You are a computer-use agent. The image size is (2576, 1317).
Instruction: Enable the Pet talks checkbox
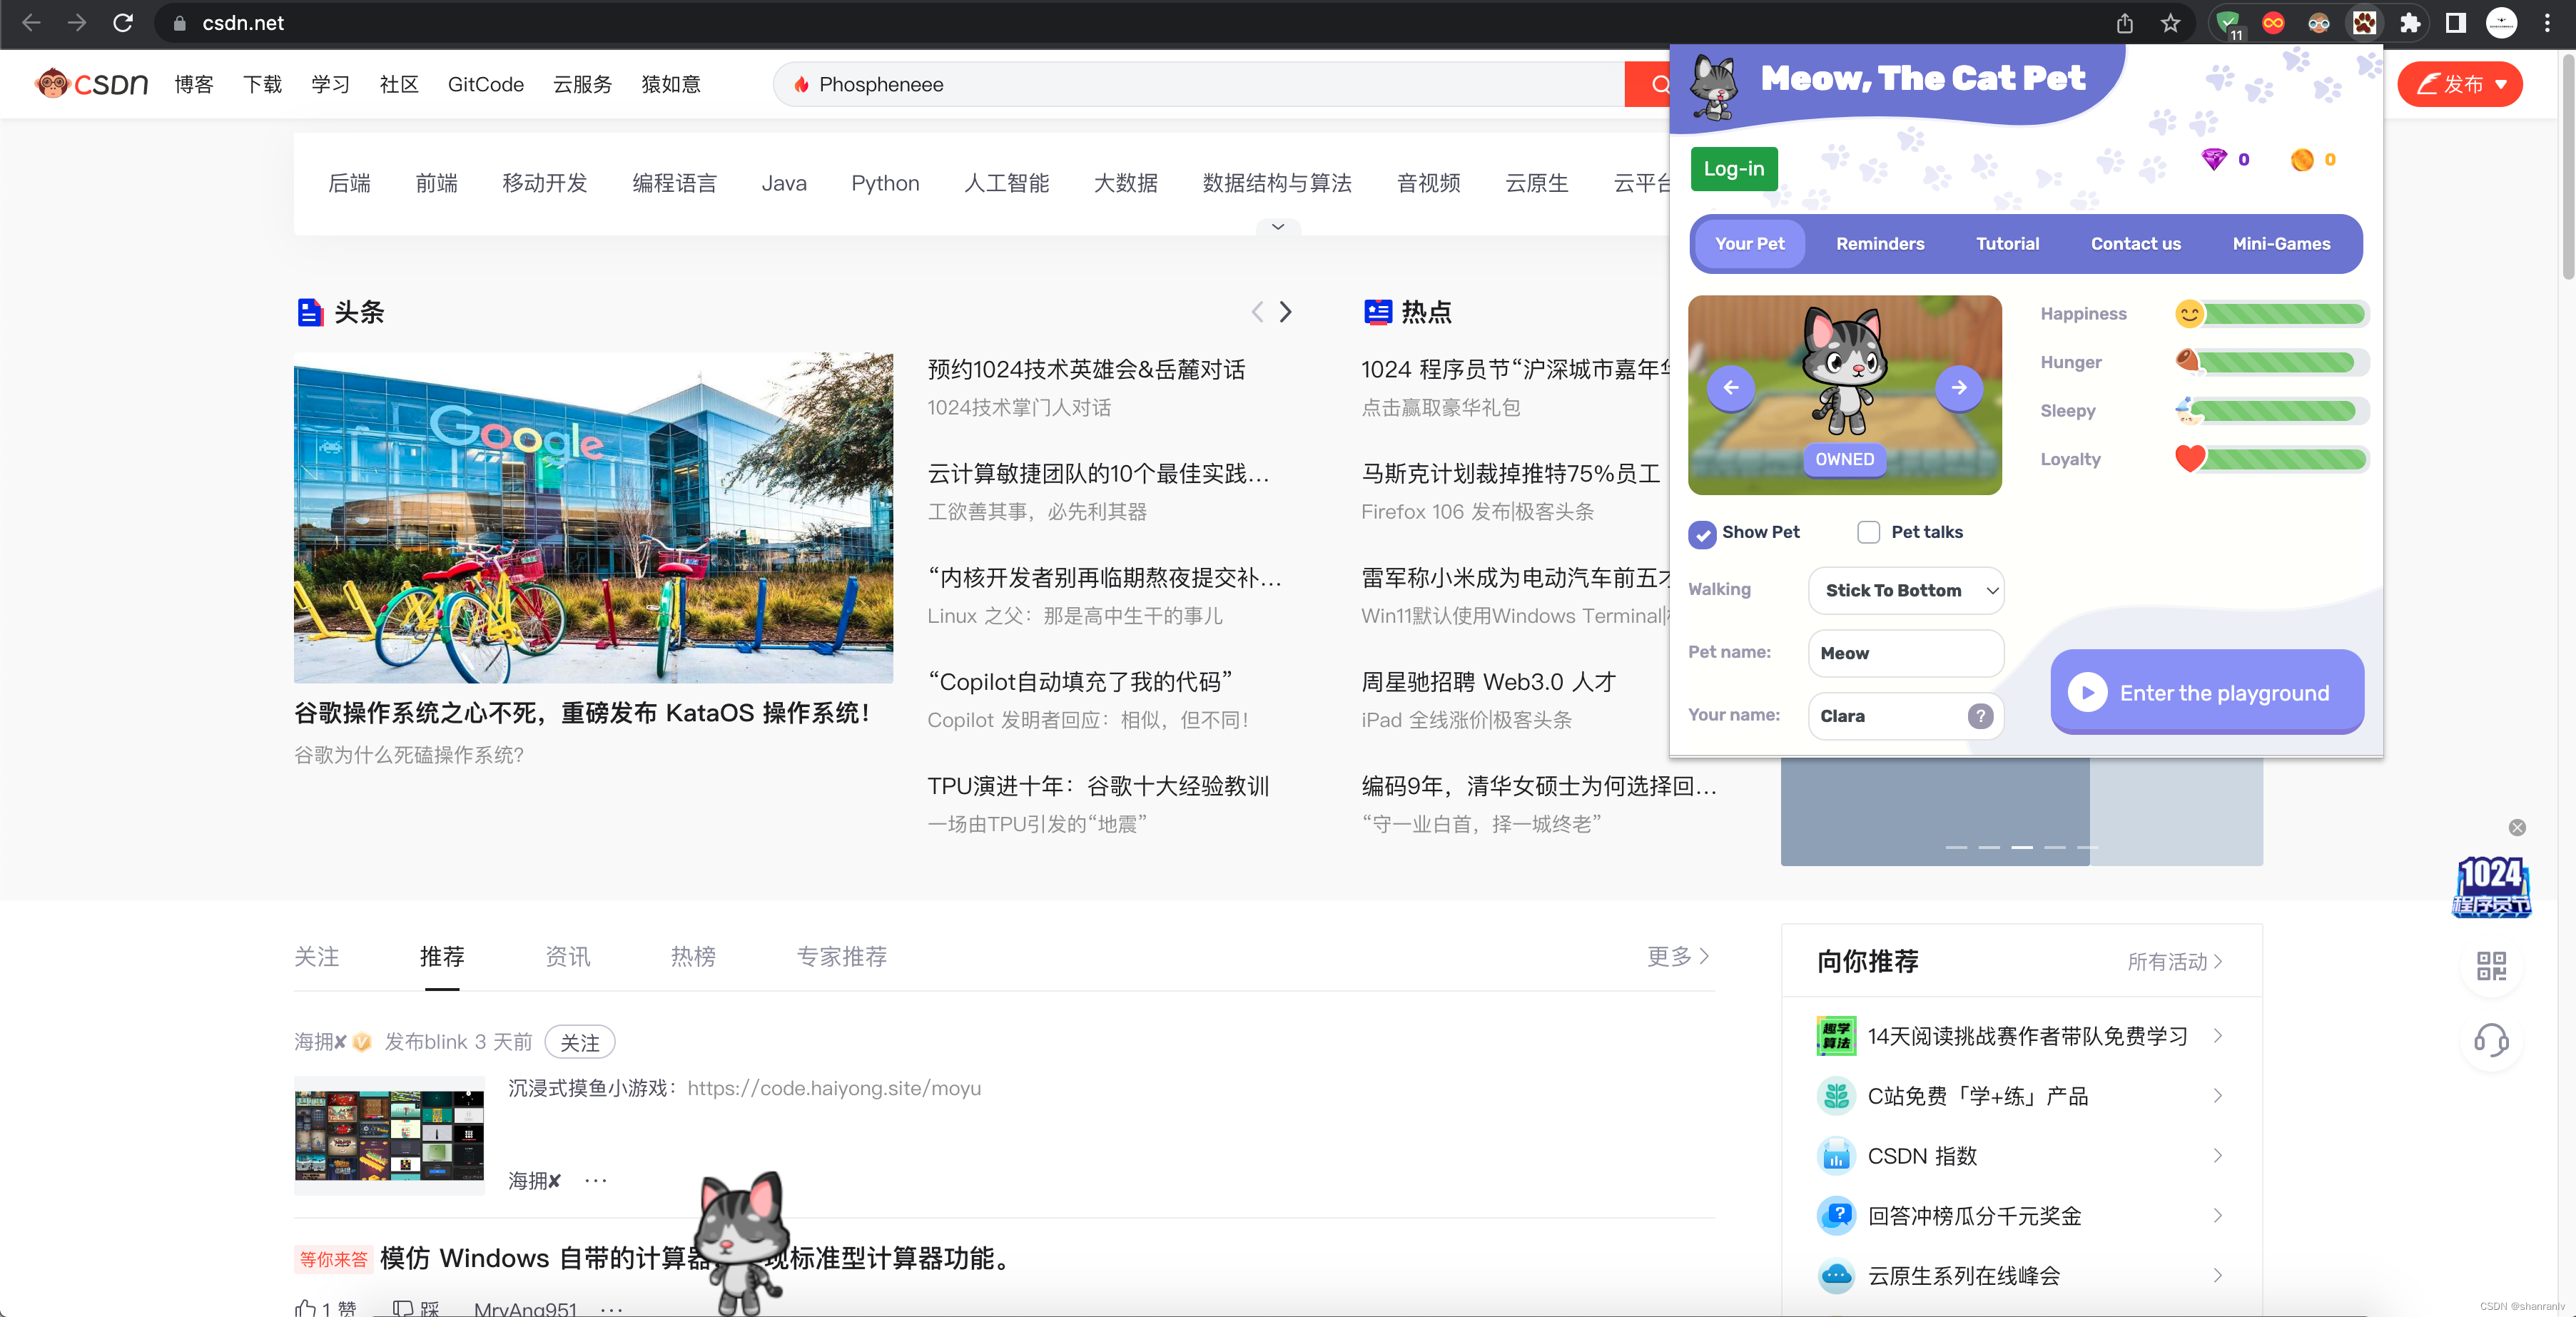[1868, 533]
